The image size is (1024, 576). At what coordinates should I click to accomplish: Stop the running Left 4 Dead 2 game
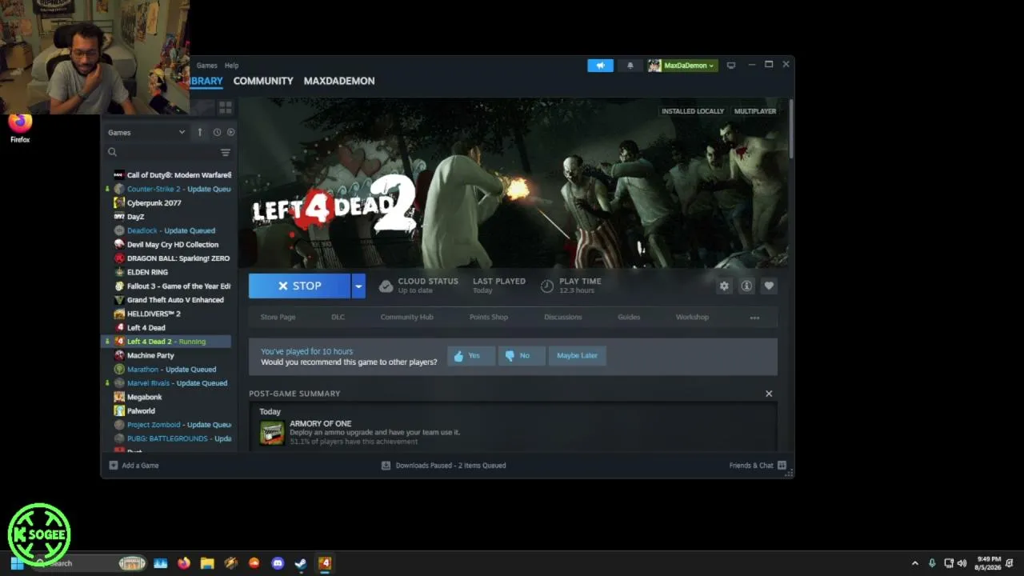pos(299,286)
